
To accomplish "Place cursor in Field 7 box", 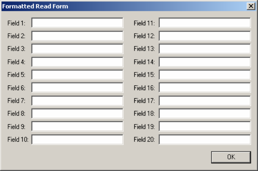I will pyautogui.click(x=77, y=101).
